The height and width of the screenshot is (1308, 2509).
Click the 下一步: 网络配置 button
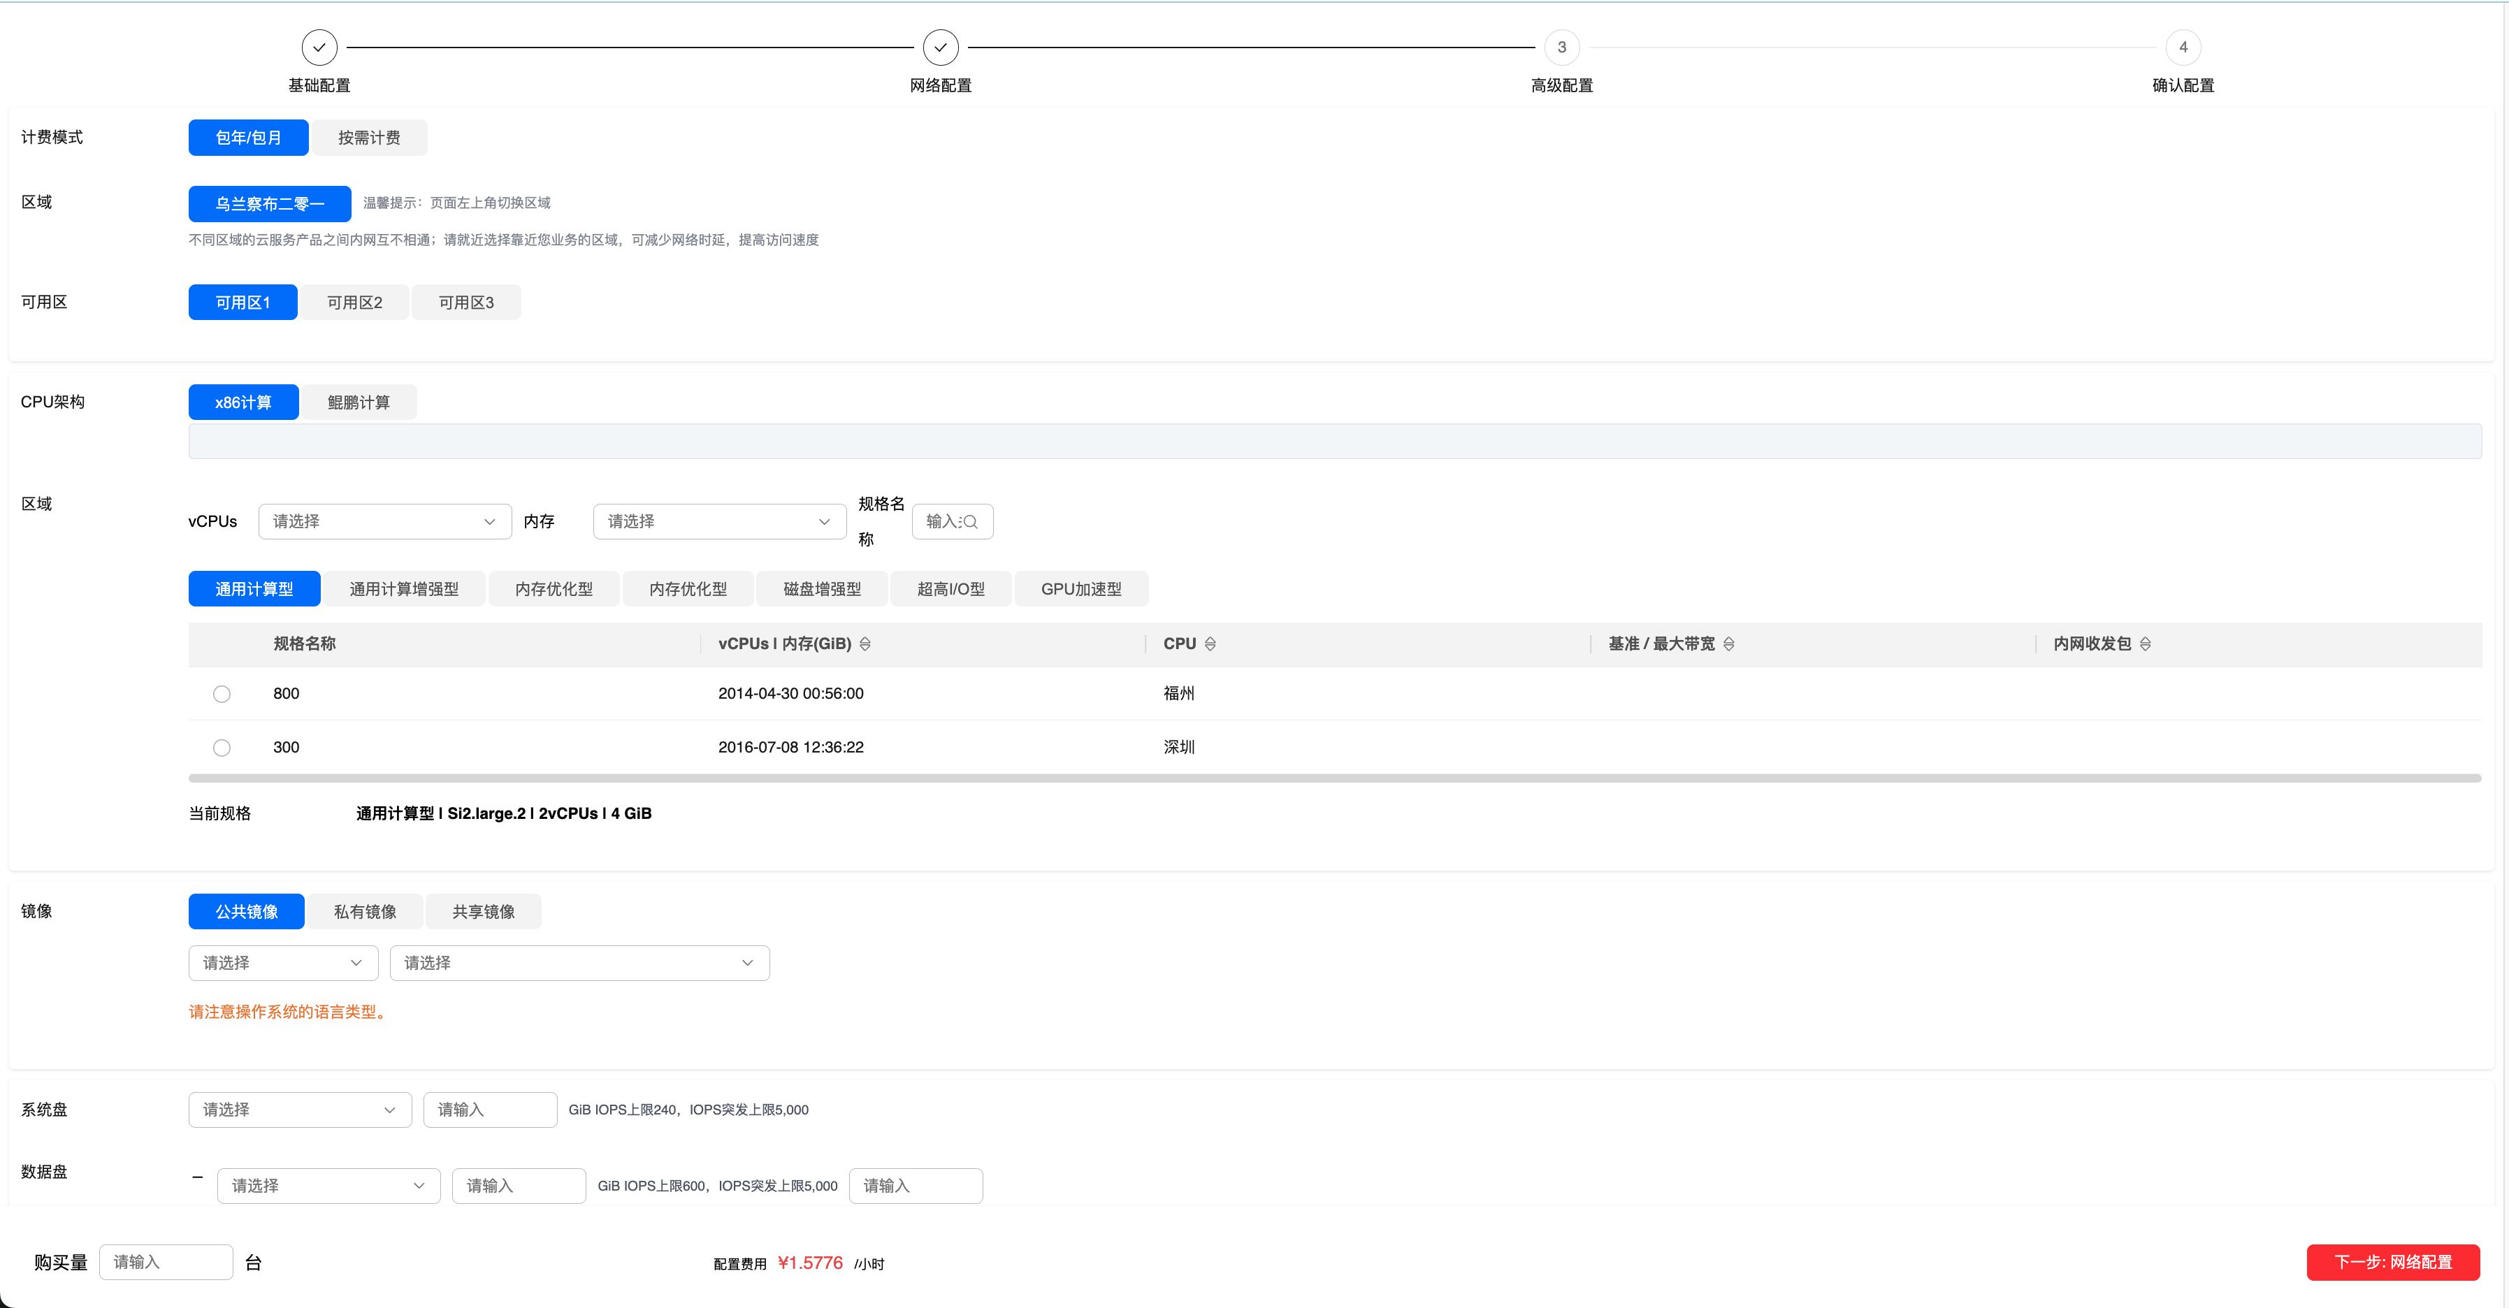pyautogui.click(x=2392, y=1262)
